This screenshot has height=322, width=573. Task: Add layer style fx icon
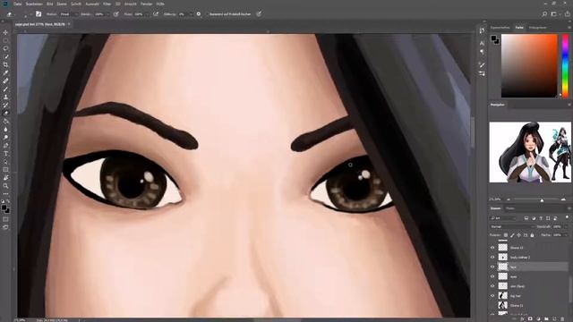pos(522,319)
